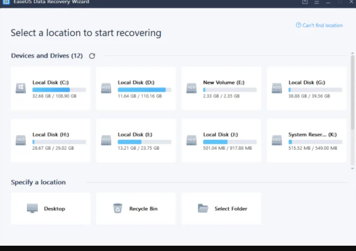Click the drive list scrollbar thumb
Viewport: 356px width, 251px height.
click(x=352, y=92)
